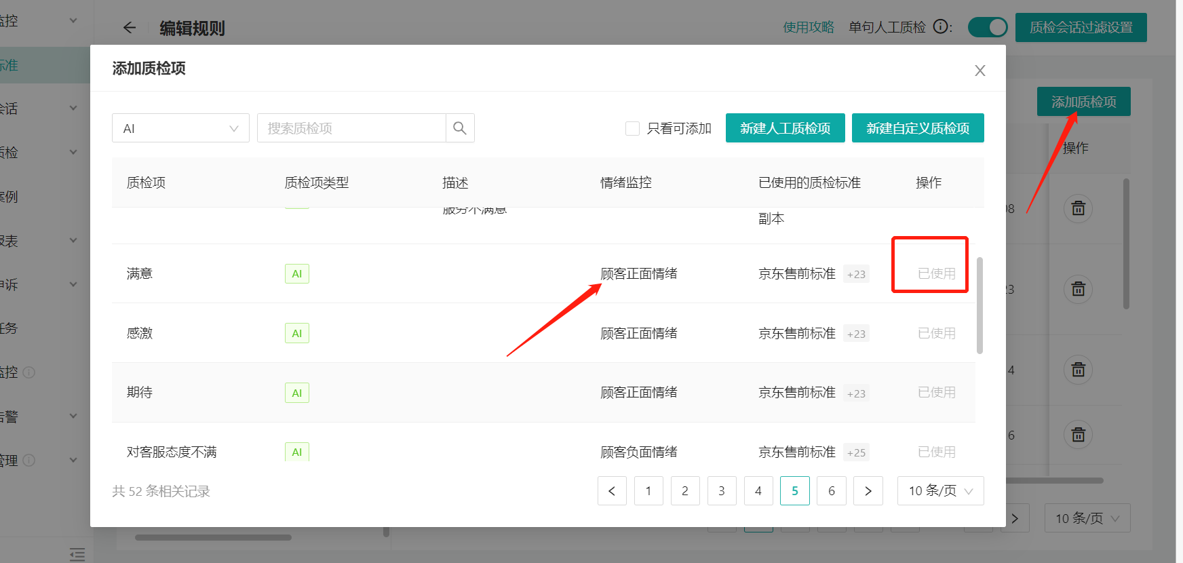Click the 新建自定义质检项 button
1183x563 pixels.
click(x=918, y=128)
